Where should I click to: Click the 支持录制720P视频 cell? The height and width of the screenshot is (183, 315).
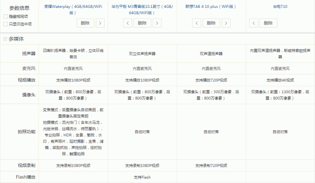point(211,165)
